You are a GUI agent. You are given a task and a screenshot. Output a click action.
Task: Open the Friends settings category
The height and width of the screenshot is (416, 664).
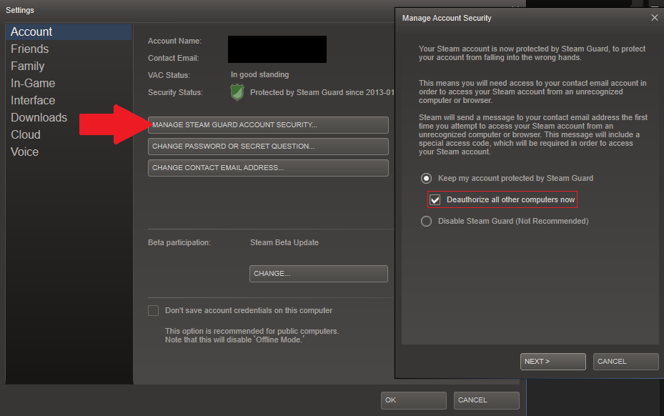coord(29,49)
